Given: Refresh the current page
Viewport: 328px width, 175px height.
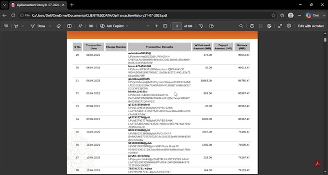Looking at the screenshot, I should pos(13,15).
